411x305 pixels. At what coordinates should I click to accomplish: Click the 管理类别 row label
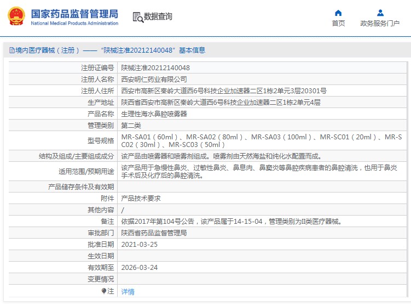[x=101, y=126]
